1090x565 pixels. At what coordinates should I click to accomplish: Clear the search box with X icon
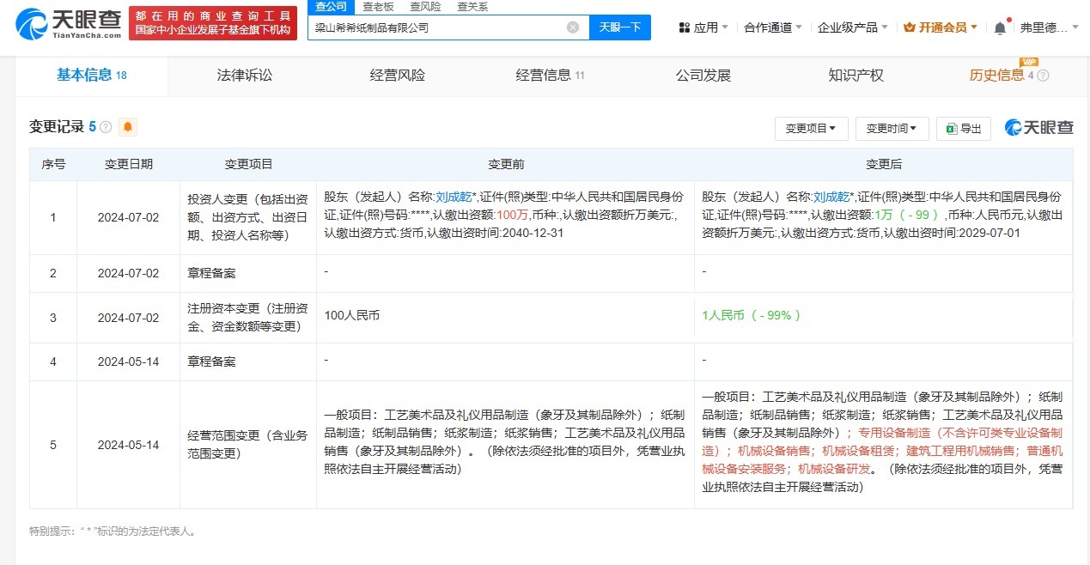point(573,27)
